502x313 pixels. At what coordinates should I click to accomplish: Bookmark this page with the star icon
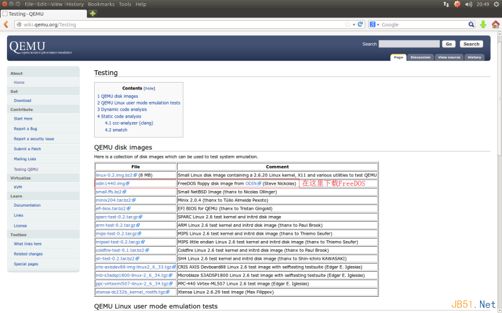[x=348, y=24]
